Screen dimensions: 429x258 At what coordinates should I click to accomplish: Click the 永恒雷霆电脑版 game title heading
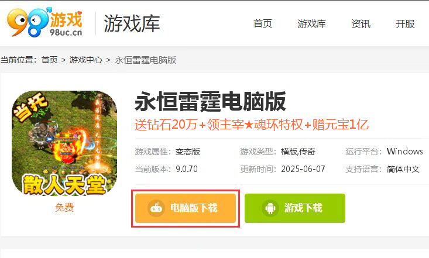(210, 102)
